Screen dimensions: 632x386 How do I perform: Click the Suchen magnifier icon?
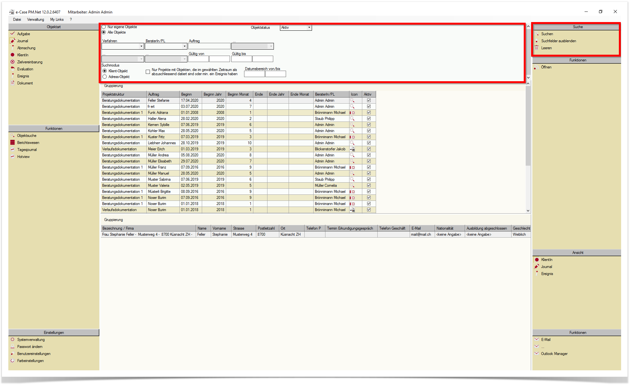point(537,34)
